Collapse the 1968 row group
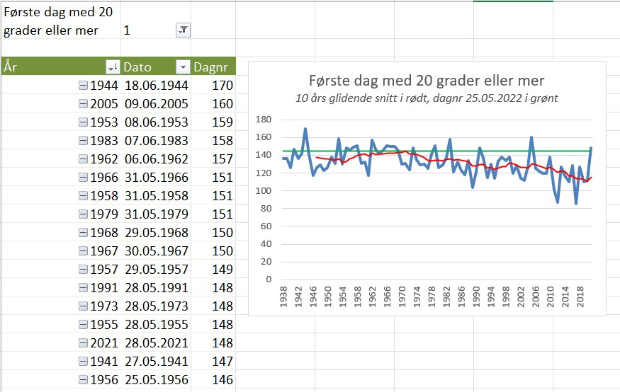 [x=83, y=233]
